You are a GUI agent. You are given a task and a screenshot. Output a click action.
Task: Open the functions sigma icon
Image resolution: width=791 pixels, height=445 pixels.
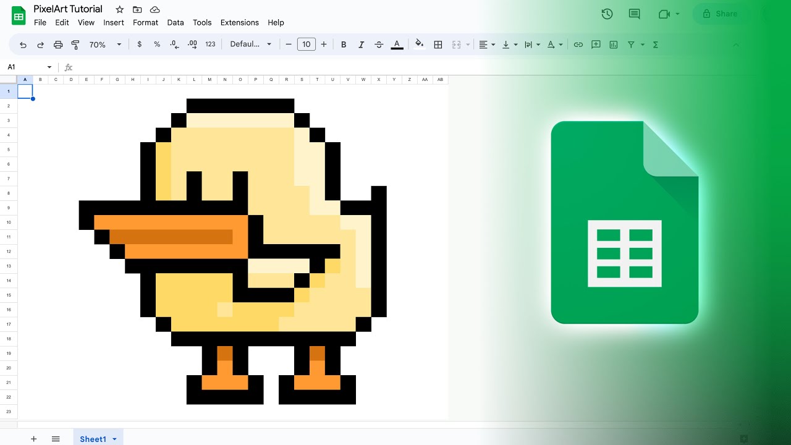pyautogui.click(x=654, y=44)
